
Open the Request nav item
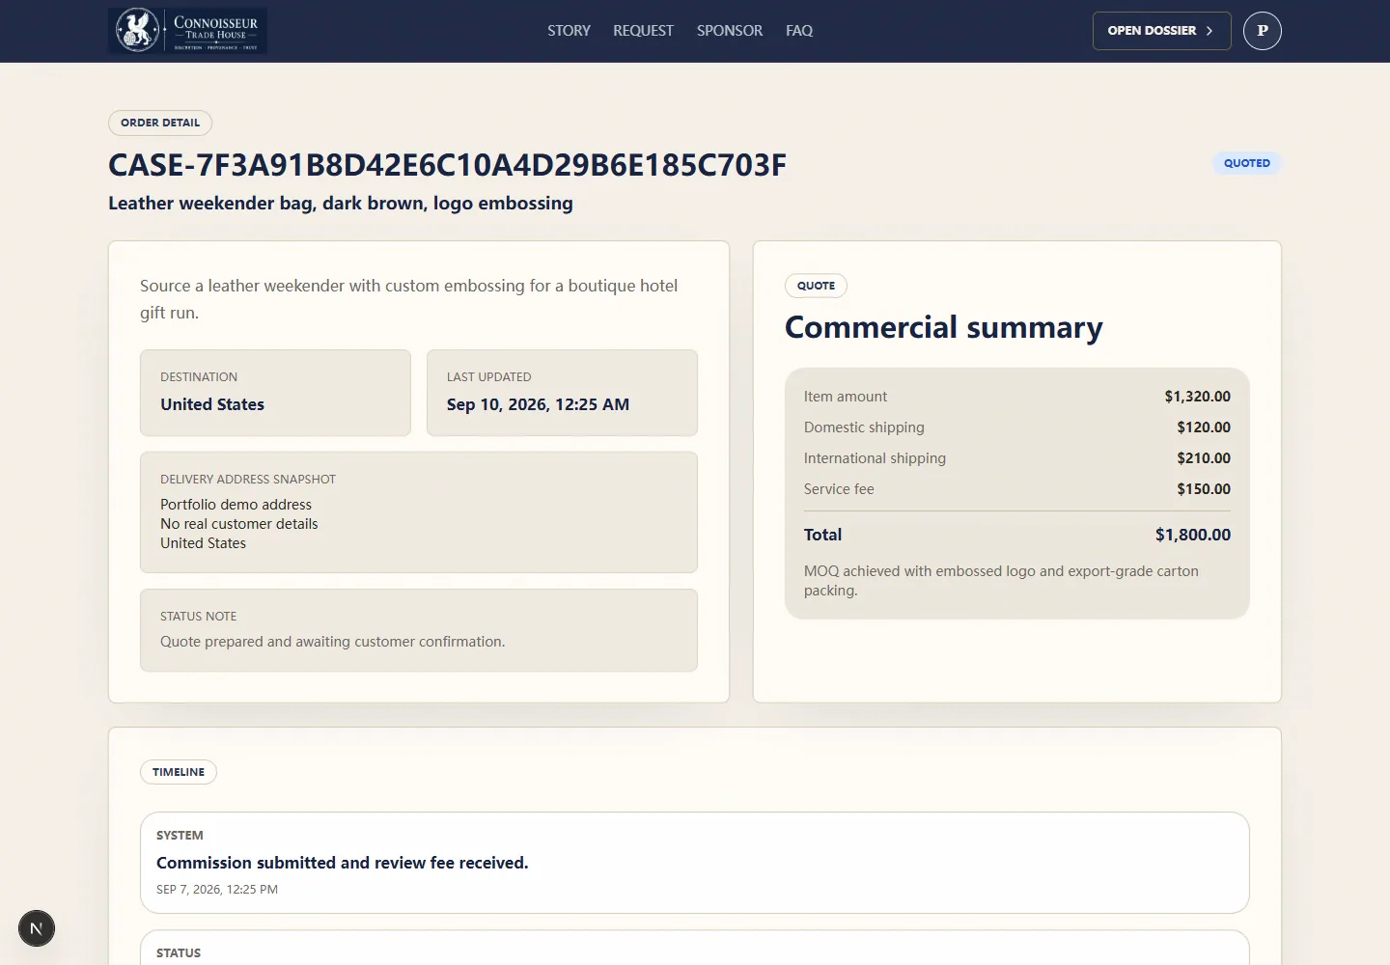coord(643,31)
